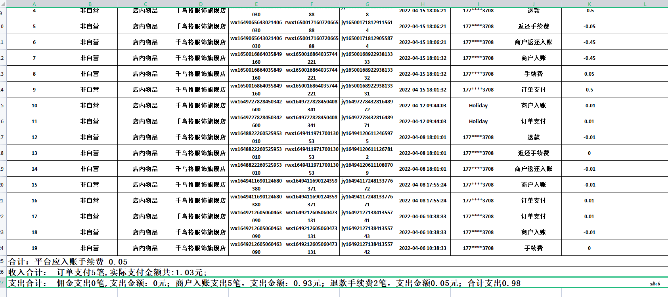
Task: Click the 手续费 cell in sequence row 19
Action: point(533,248)
